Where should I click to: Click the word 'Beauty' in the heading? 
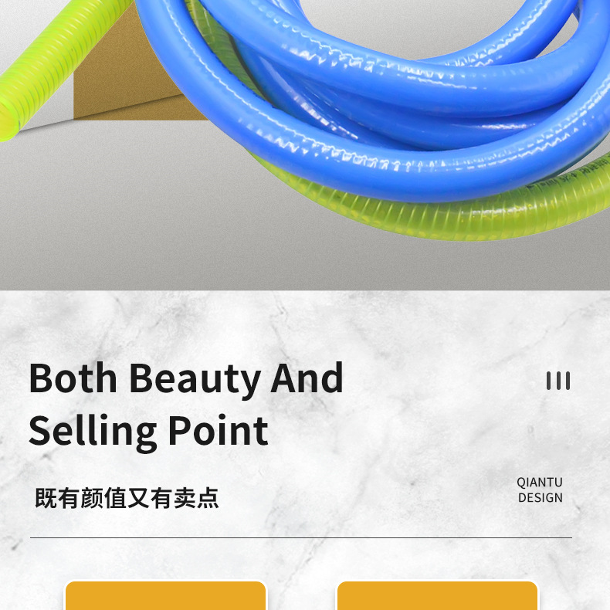(x=195, y=379)
